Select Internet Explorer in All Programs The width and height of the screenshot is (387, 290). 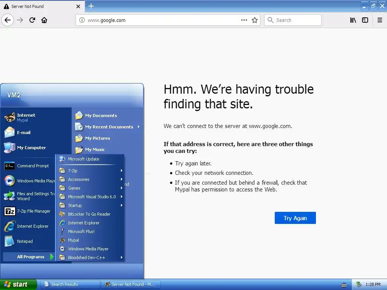click(x=90, y=223)
